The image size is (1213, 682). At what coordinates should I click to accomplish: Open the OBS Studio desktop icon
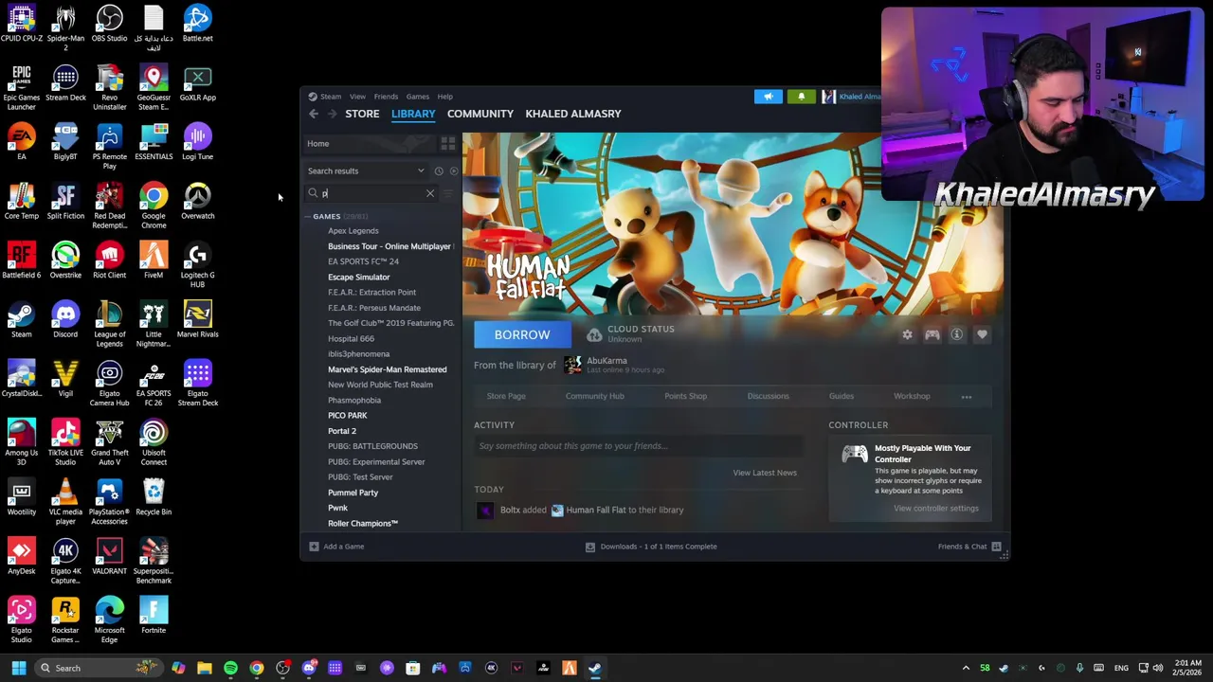[109, 25]
